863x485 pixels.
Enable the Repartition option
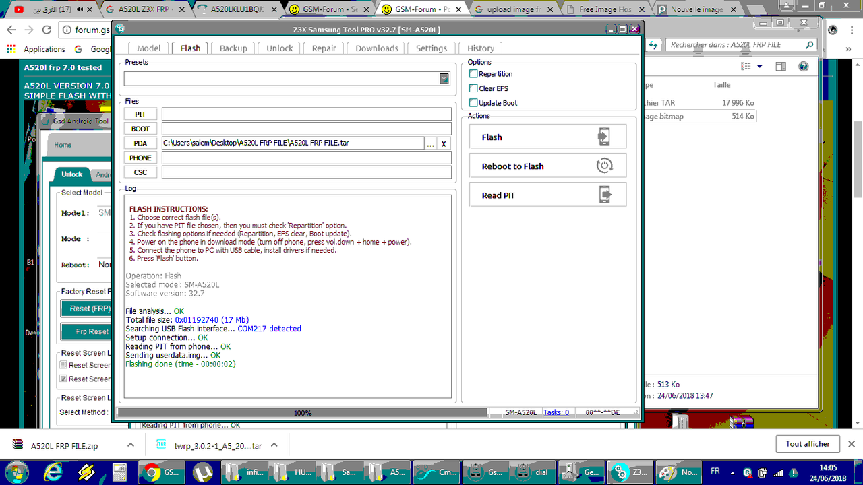(x=473, y=73)
